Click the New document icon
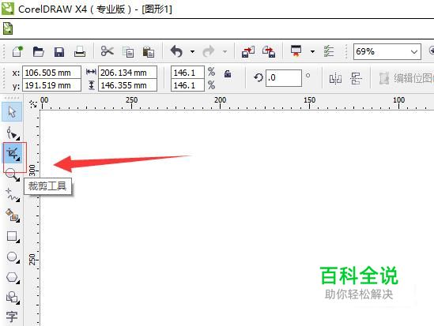The height and width of the screenshot is (326, 434). 17,51
